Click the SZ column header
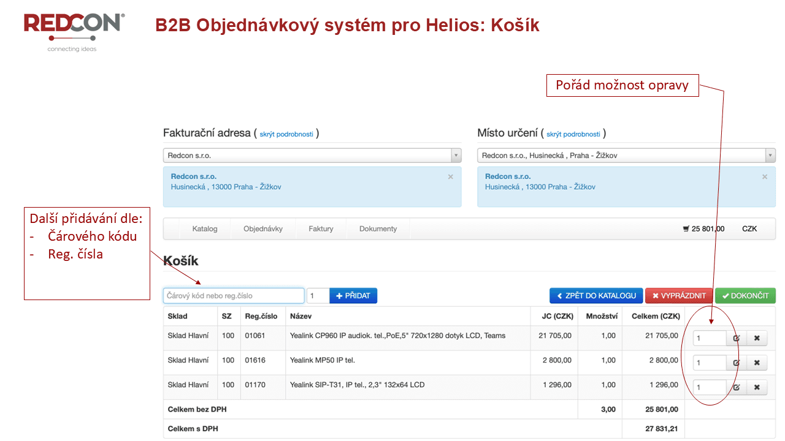The height and width of the screenshot is (441, 785). [x=227, y=317]
